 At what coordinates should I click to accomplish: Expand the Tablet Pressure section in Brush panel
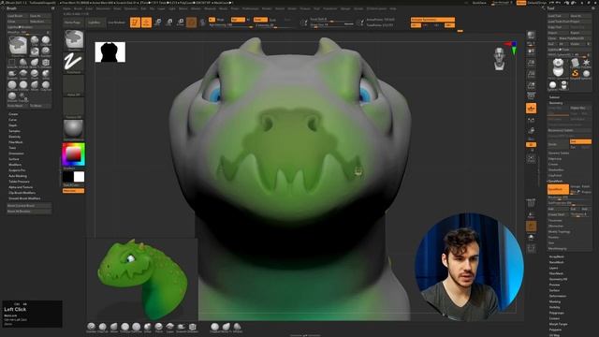[x=19, y=182]
